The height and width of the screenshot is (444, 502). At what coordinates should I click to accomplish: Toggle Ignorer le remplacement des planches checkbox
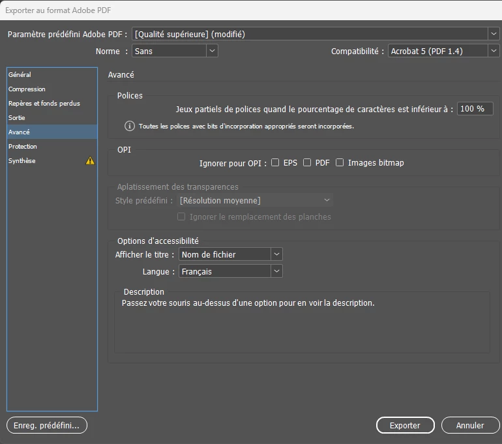[181, 216]
